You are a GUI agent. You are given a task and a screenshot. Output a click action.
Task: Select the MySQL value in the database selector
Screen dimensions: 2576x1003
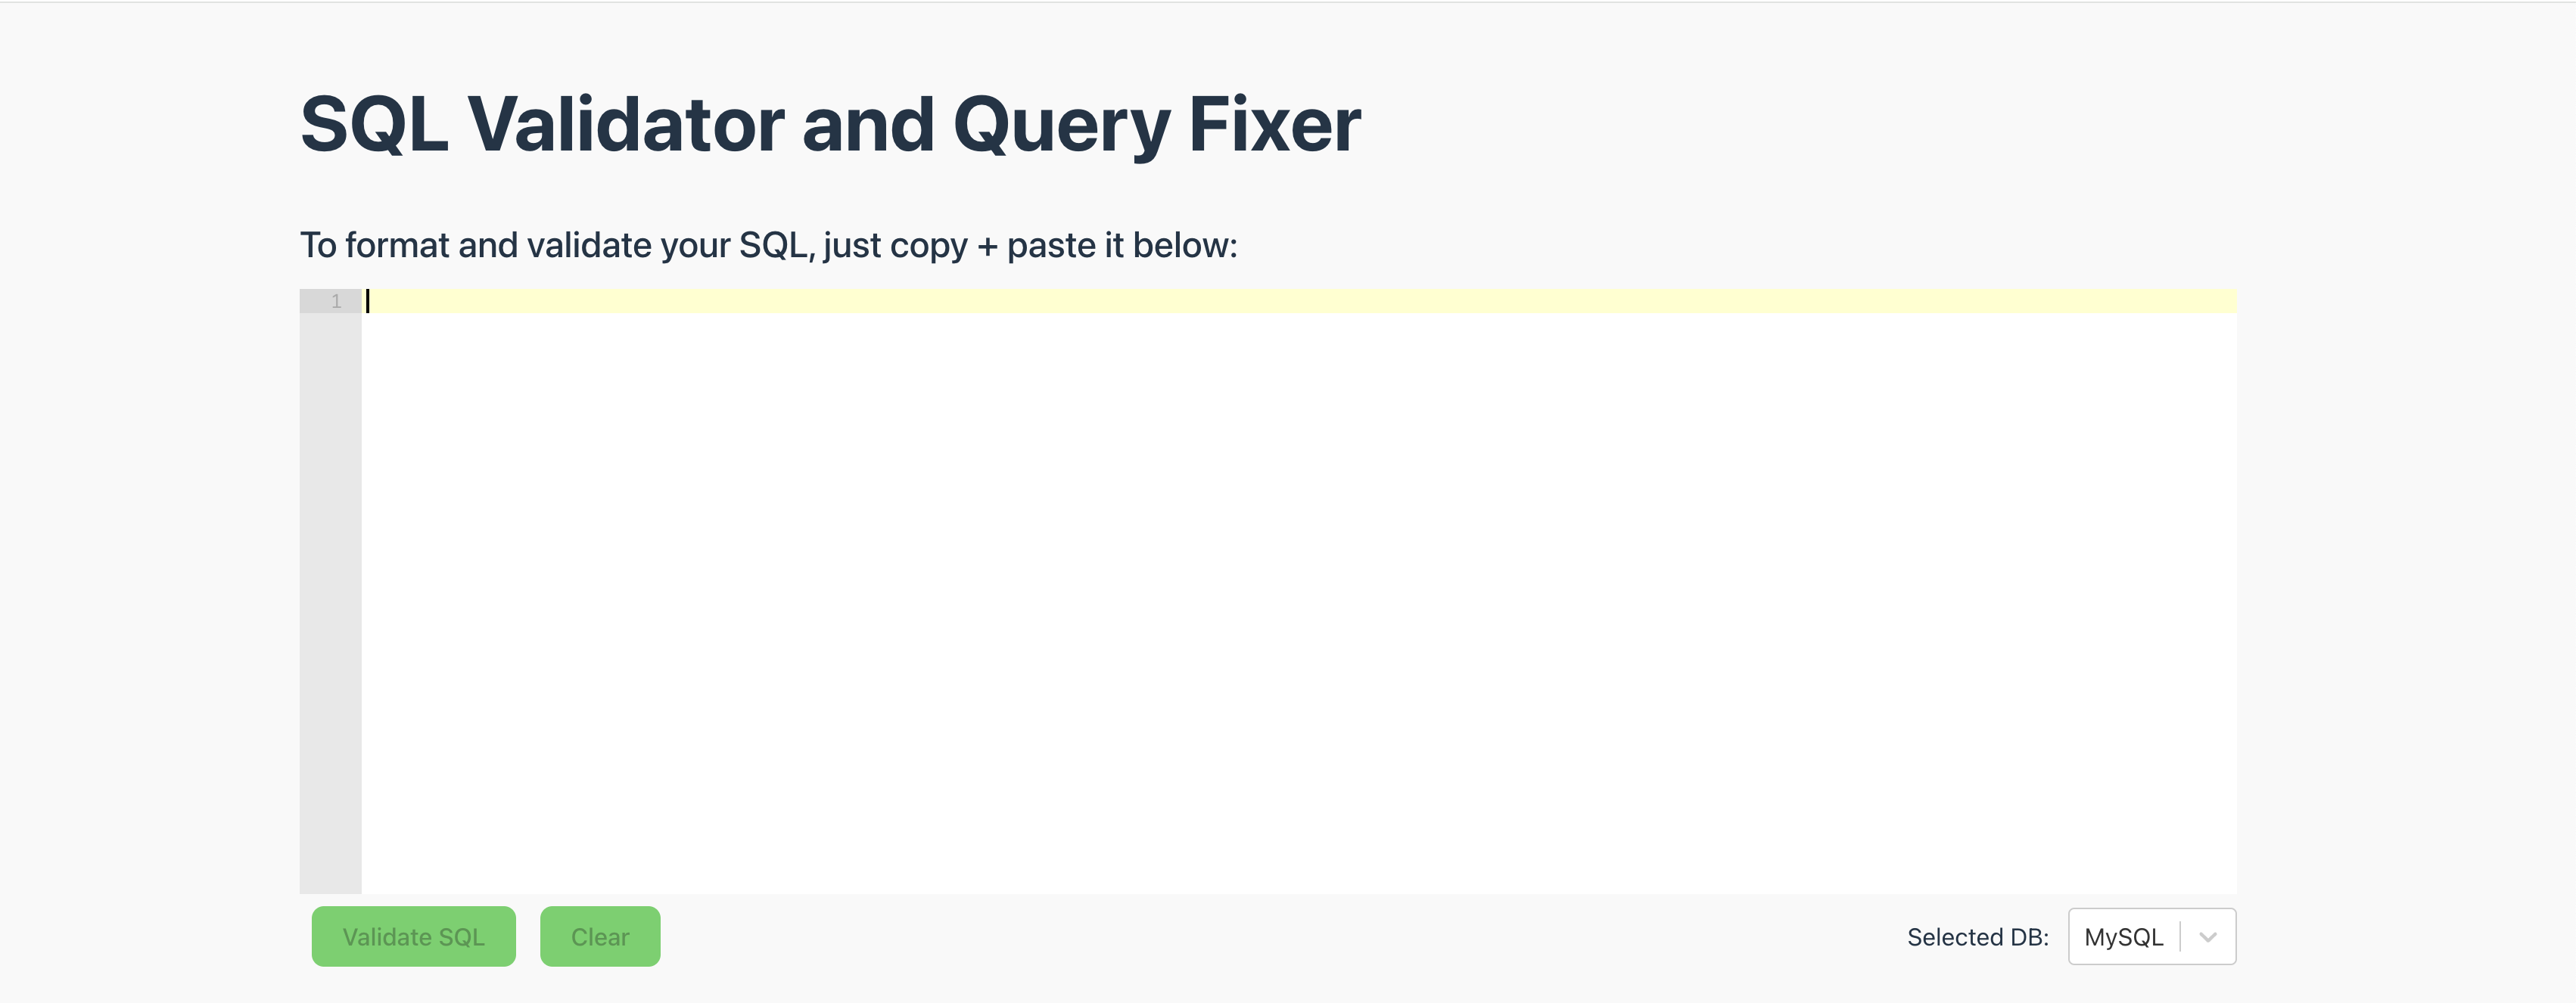(2123, 937)
